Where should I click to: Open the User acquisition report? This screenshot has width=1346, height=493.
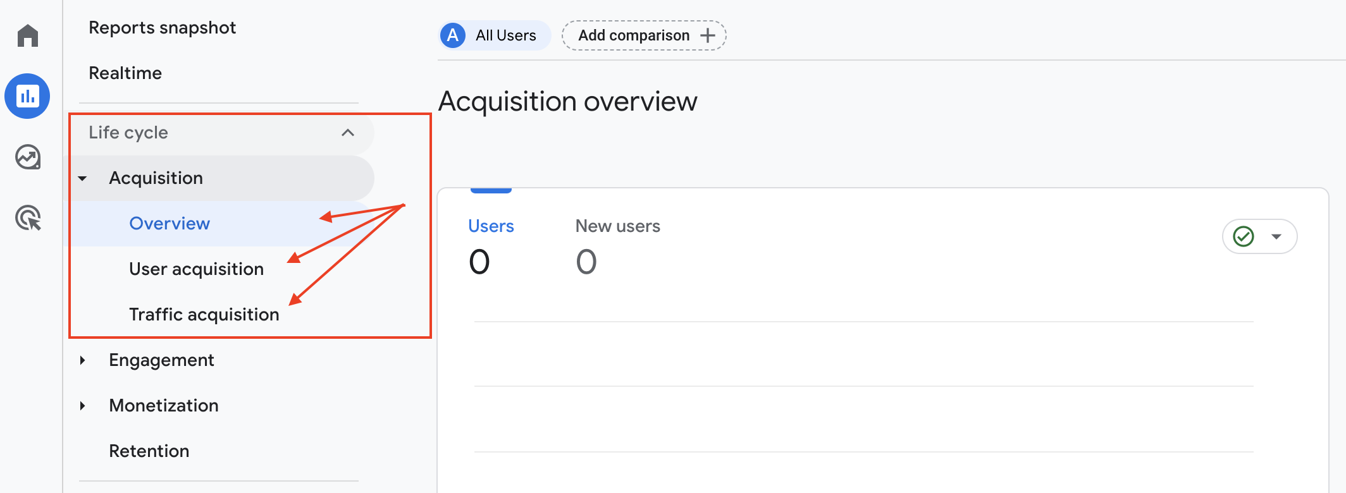(x=196, y=269)
